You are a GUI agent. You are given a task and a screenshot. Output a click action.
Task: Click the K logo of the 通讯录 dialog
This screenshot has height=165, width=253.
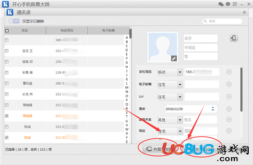[10, 12]
